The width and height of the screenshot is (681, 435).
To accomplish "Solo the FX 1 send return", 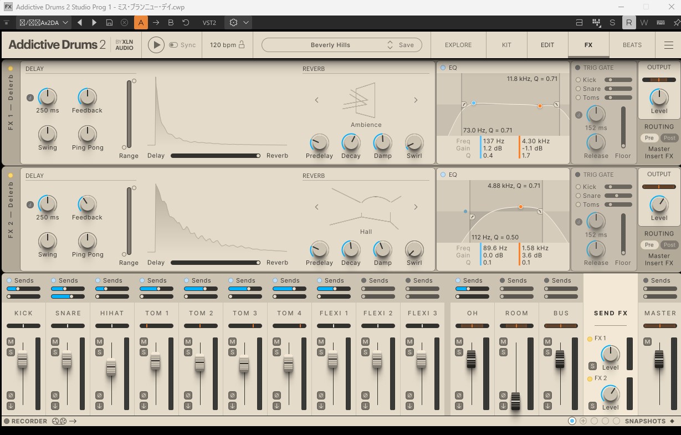I will [x=592, y=366].
